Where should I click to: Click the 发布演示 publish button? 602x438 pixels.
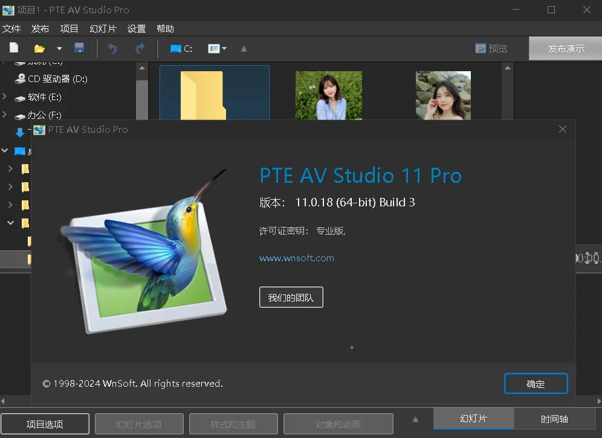pos(566,48)
